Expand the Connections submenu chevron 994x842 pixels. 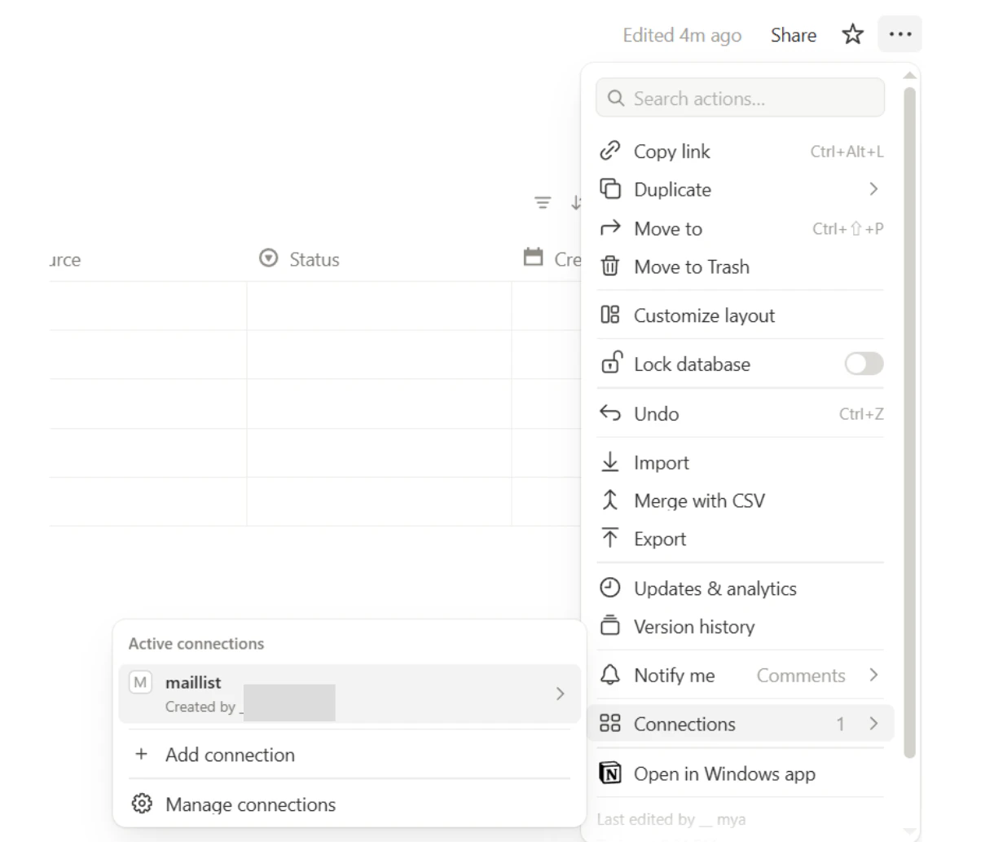pos(873,724)
